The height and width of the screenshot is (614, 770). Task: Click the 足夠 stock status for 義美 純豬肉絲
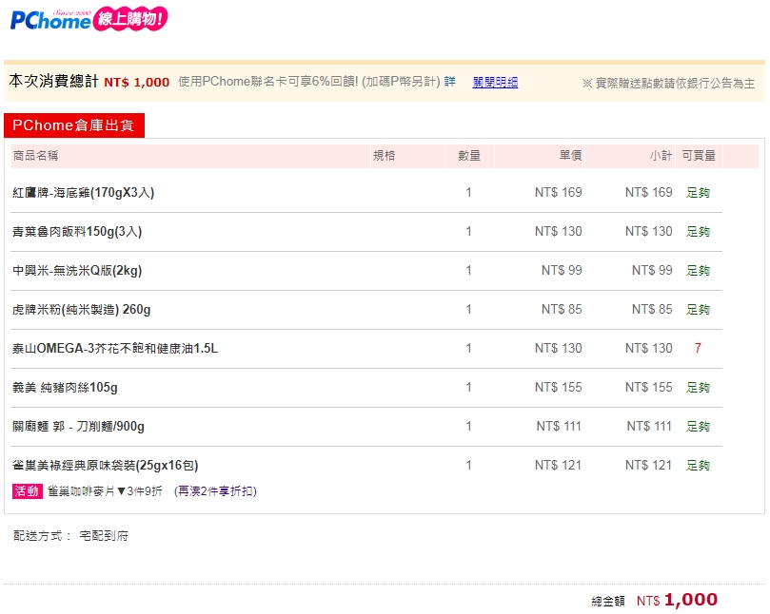click(x=698, y=388)
